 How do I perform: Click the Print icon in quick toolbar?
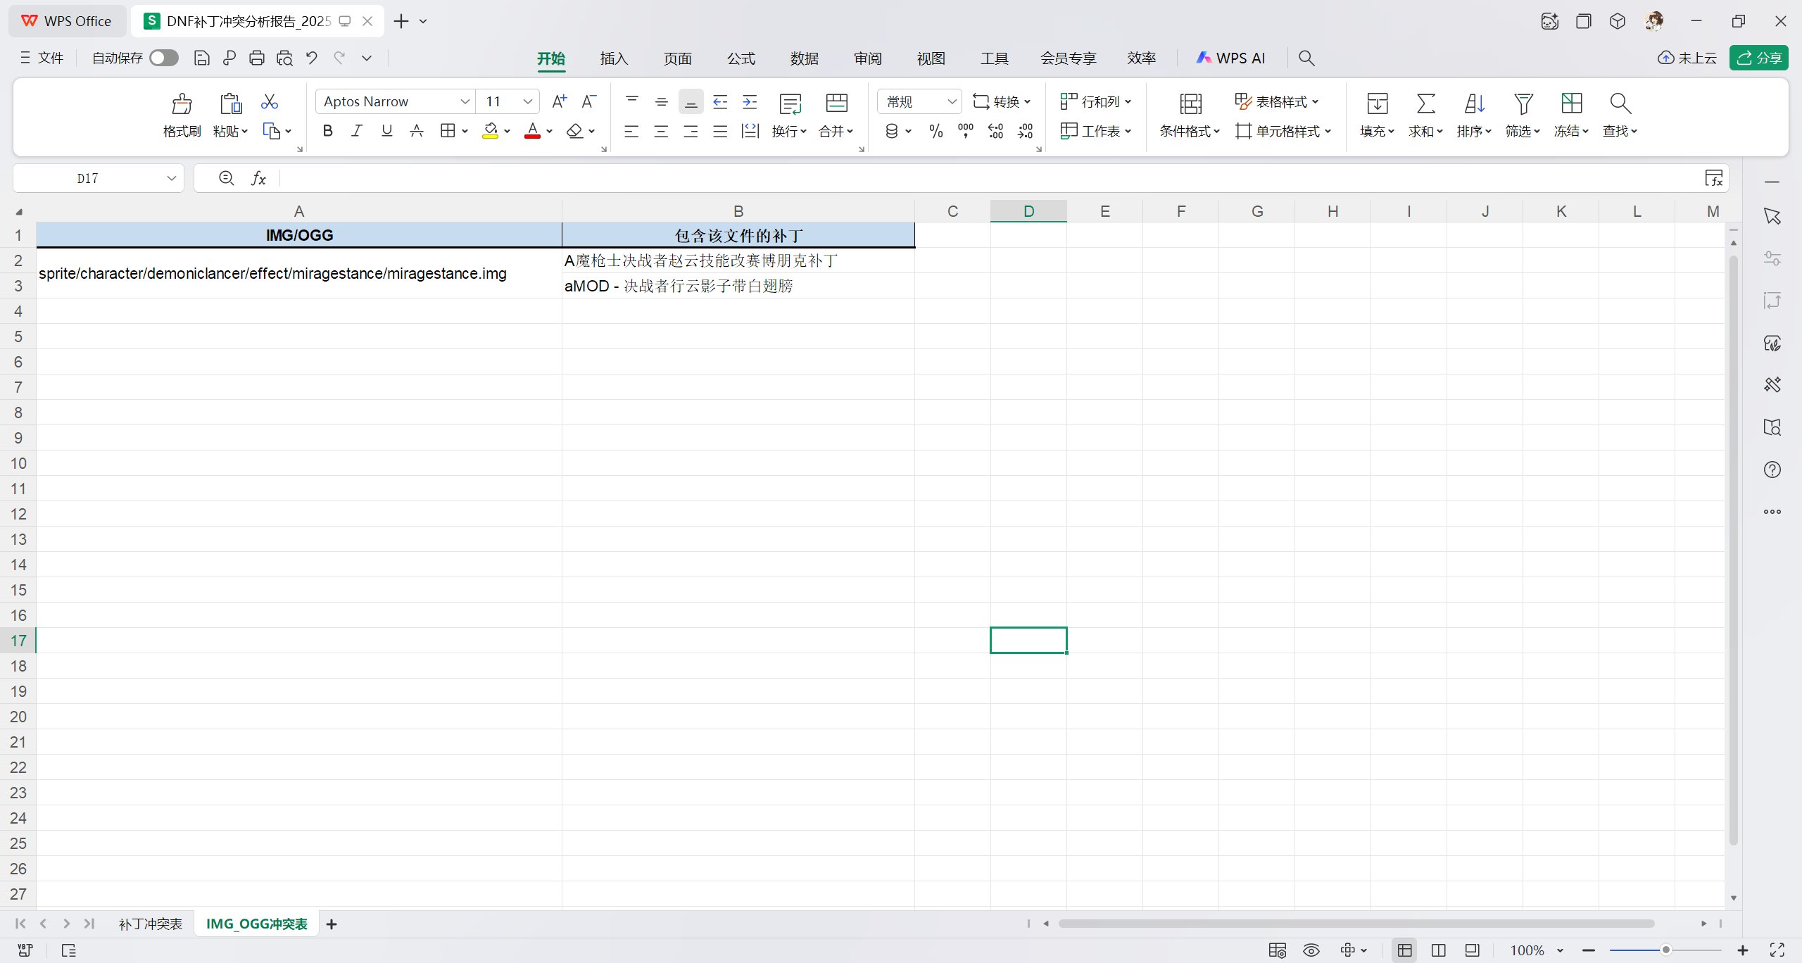coord(257,58)
